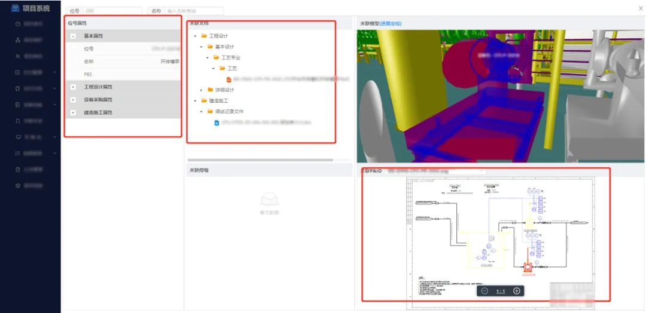The height and width of the screenshot is (313, 646).
Task: Collapse the 基本设计 tree arrow
Action: click(201, 47)
